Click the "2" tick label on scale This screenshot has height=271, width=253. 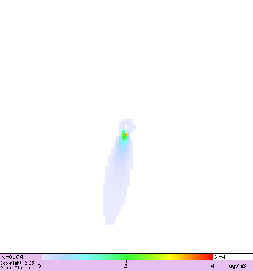[126, 266]
